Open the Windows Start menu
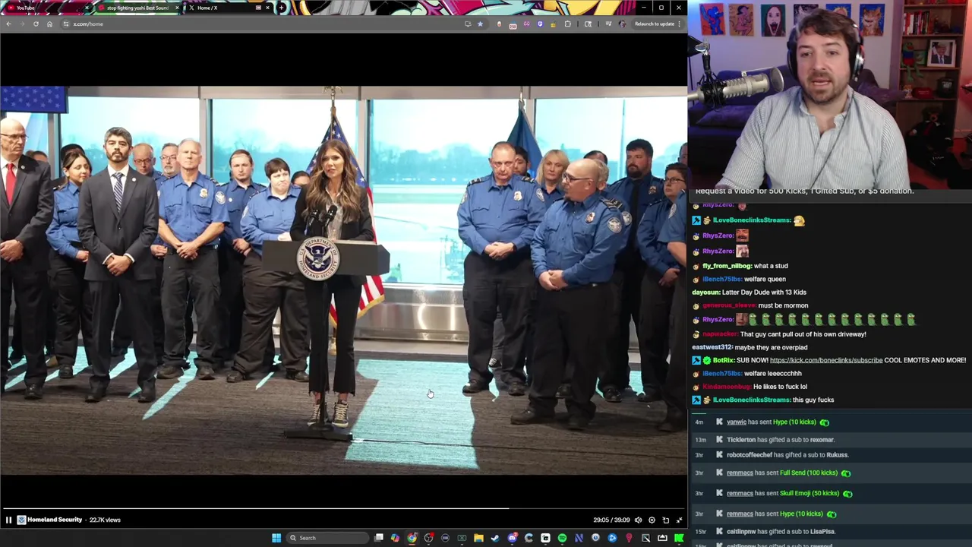Image resolution: width=972 pixels, height=547 pixels. (276, 538)
